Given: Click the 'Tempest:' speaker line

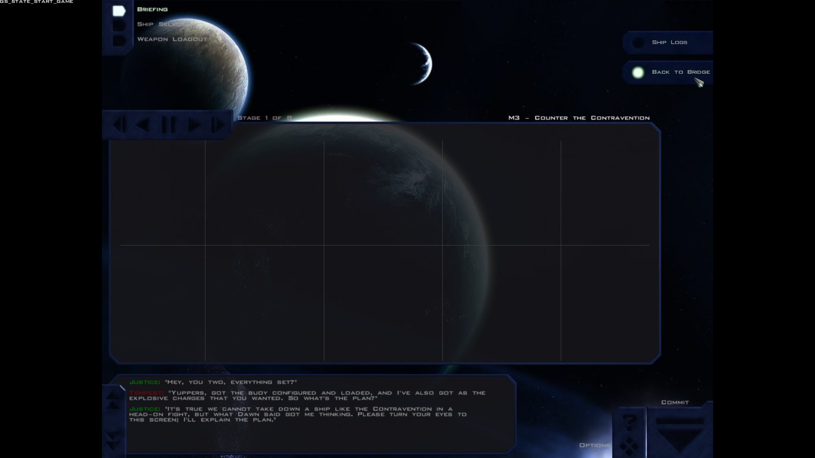Looking at the screenshot, I should coord(307,396).
